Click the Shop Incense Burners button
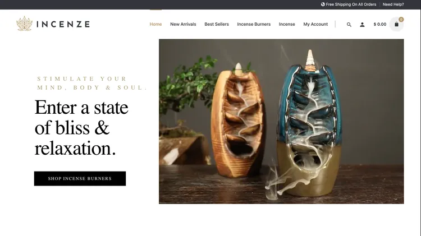The width and height of the screenshot is (421, 236). [80, 179]
